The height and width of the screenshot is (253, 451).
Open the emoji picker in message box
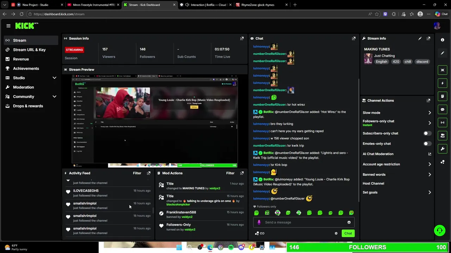tap(349, 222)
